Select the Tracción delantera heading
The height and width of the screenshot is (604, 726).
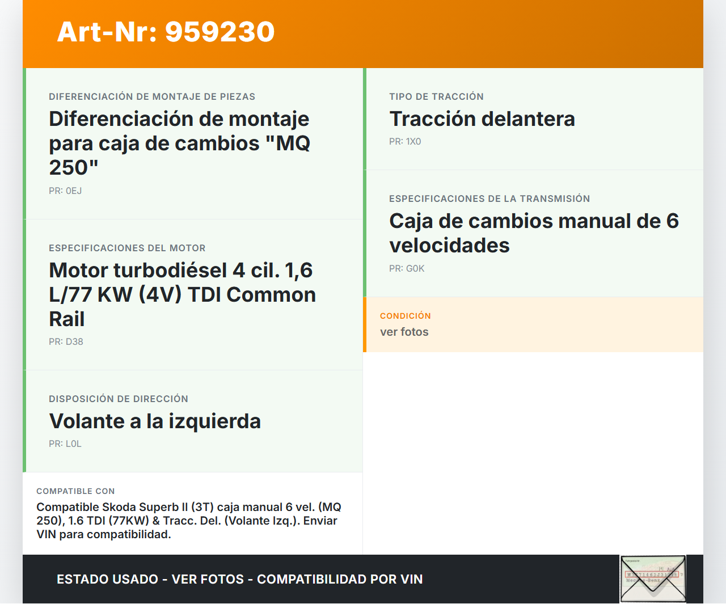482,119
